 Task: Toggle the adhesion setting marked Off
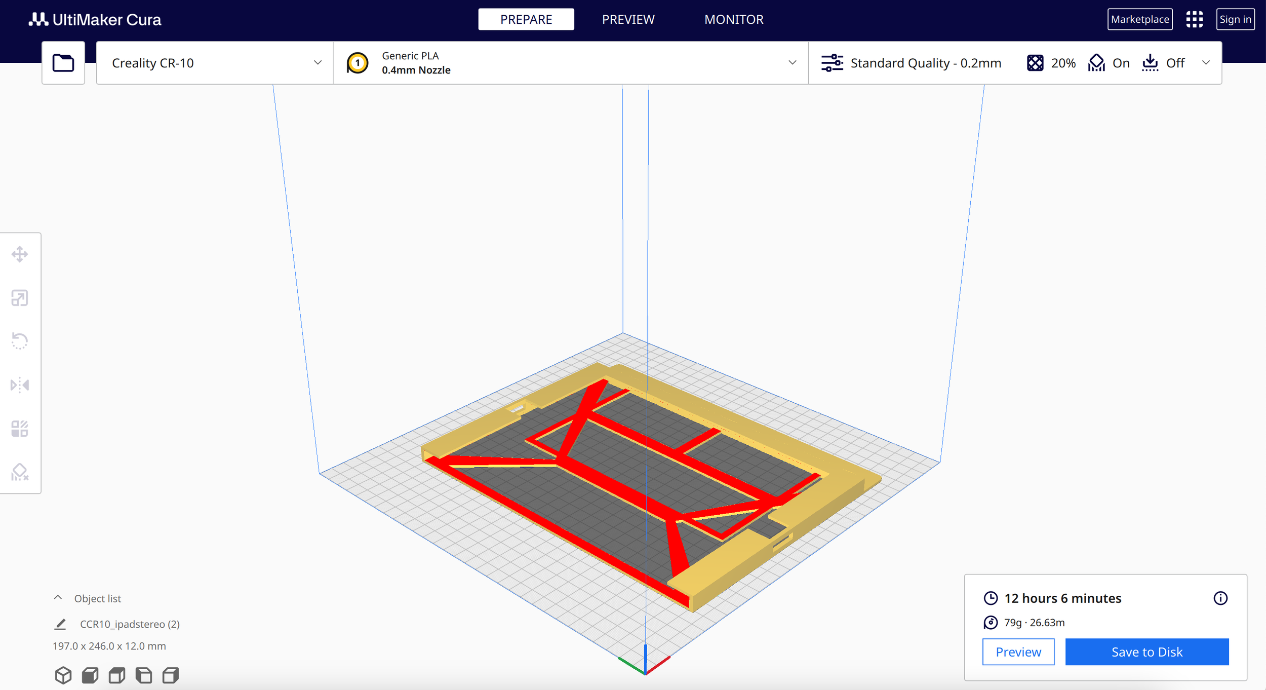click(x=1163, y=63)
